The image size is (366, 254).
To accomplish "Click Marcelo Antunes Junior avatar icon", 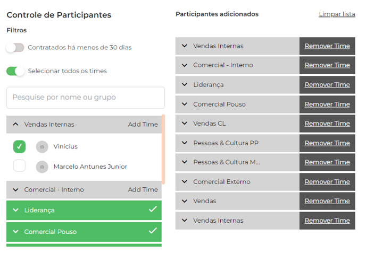I will [42, 167].
